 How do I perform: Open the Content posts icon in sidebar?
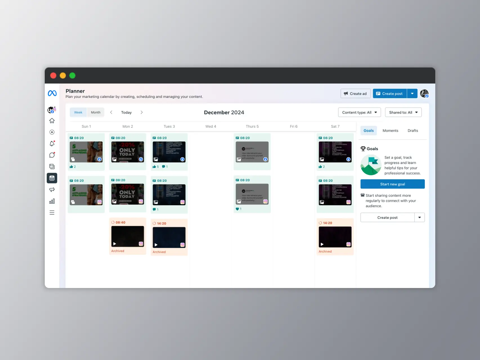pos(52,166)
